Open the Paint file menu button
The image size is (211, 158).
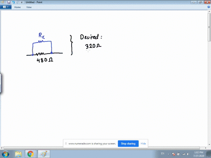click(x=6, y=7)
